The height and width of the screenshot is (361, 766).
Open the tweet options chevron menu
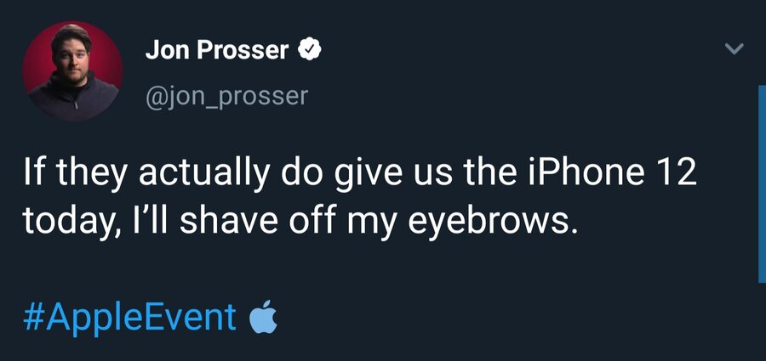734,49
